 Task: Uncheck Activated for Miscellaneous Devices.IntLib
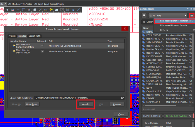point(42,51)
